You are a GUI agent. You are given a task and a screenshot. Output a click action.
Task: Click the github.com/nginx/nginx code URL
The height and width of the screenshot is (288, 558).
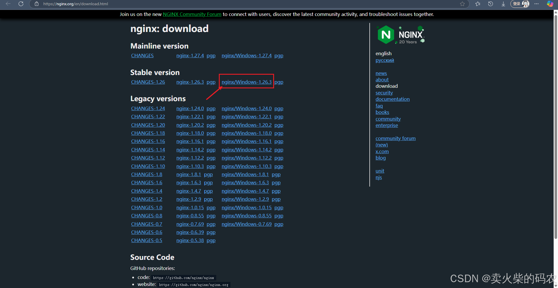(183, 278)
